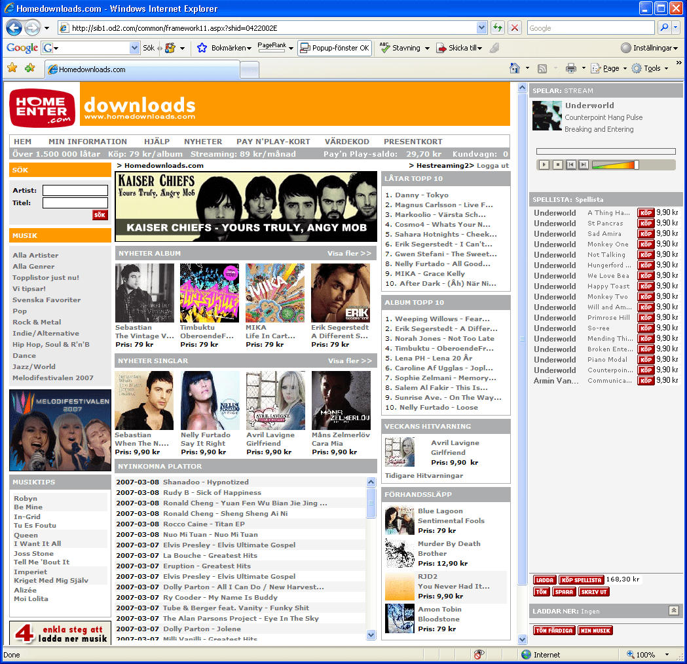
Task: Open the MIKA Life In Cart album cover
Action: coord(274,293)
